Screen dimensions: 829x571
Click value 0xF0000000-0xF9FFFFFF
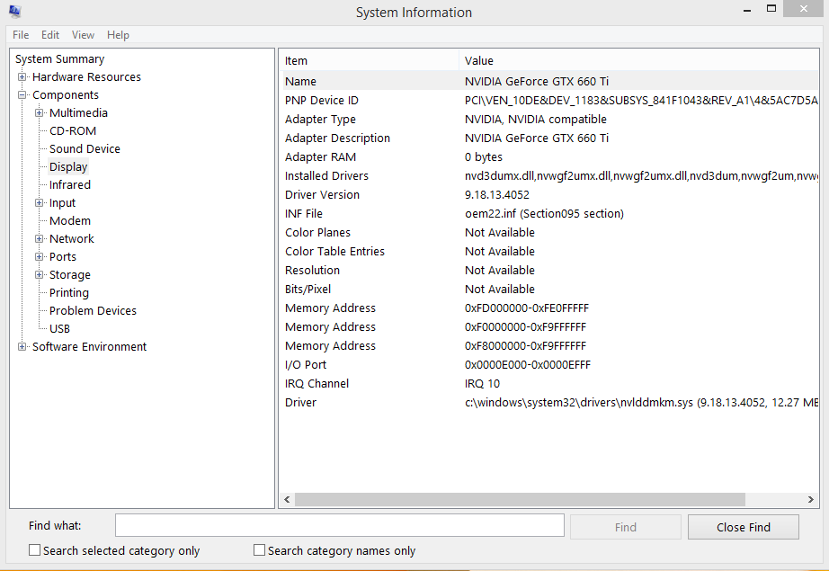[x=525, y=326]
